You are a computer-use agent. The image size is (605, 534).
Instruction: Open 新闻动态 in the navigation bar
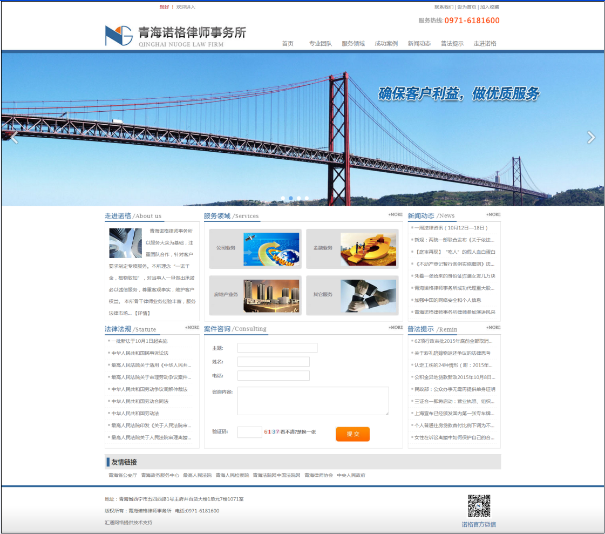click(419, 43)
